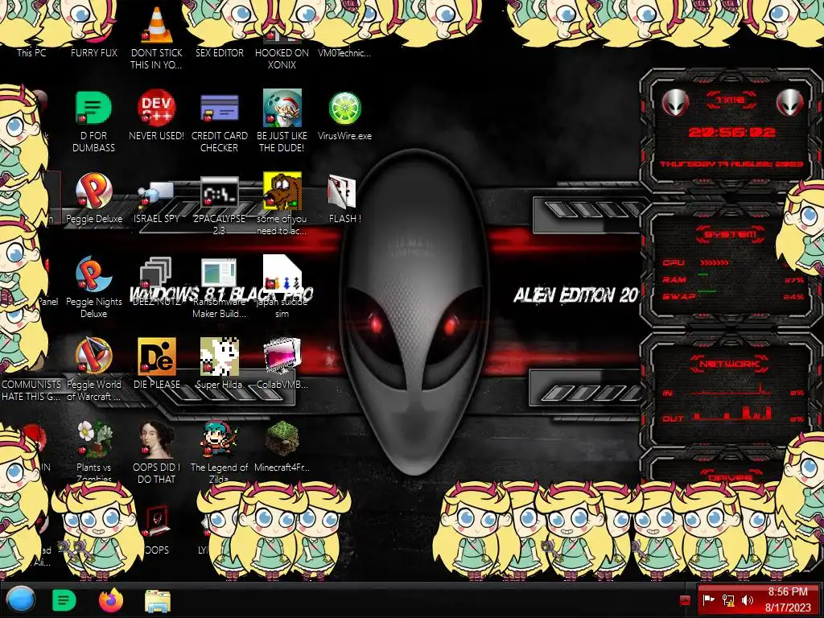Select the dog icon 'some of you need to ac...'
The image size is (824, 618).
coord(282,190)
